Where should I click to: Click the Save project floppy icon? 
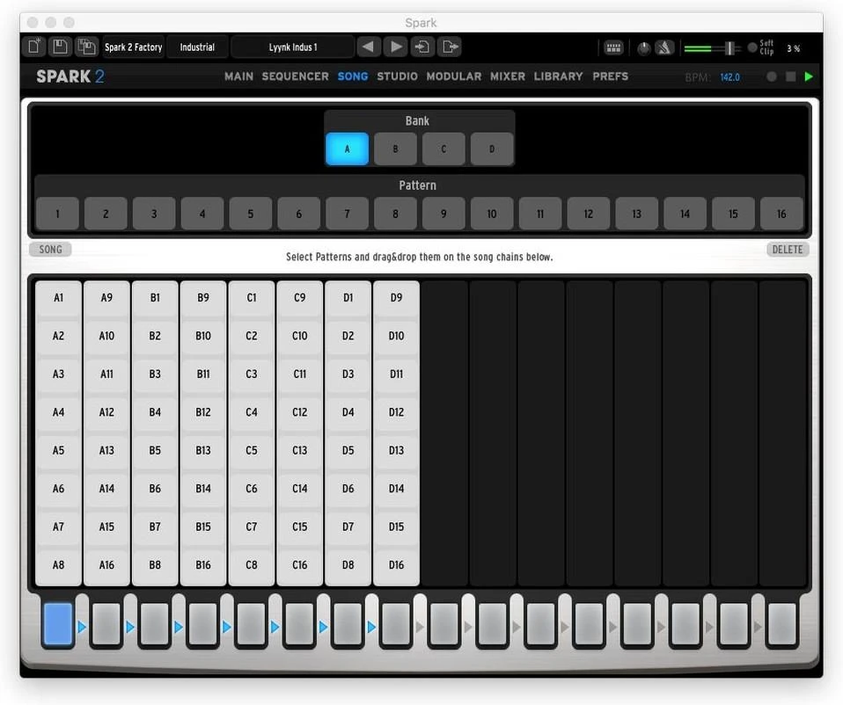click(60, 47)
